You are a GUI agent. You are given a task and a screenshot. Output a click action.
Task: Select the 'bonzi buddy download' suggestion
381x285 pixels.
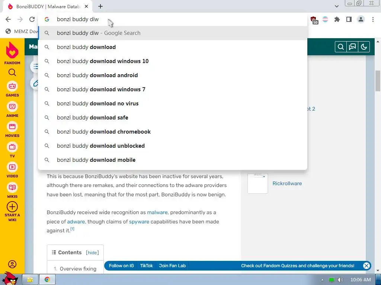(x=173, y=47)
